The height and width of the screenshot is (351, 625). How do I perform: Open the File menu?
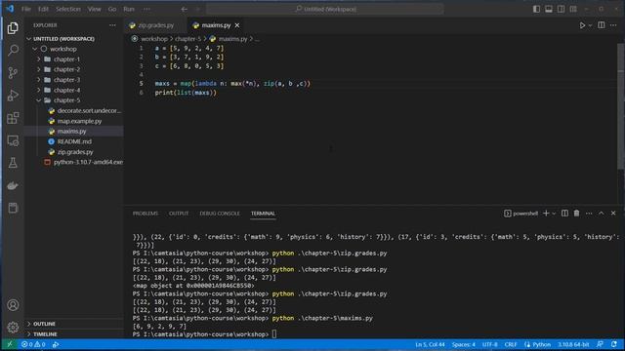pyautogui.click(x=26, y=9)
